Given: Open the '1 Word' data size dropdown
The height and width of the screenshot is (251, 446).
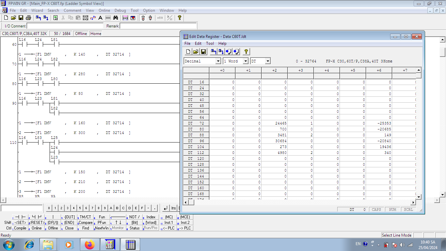Looking at the screenshot, I should click(246, 61).
